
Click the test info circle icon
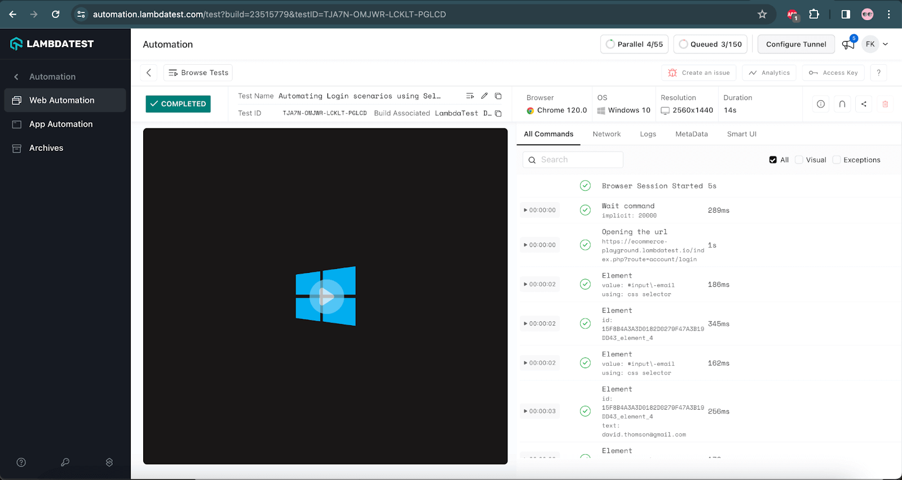(x=821, y=104)
